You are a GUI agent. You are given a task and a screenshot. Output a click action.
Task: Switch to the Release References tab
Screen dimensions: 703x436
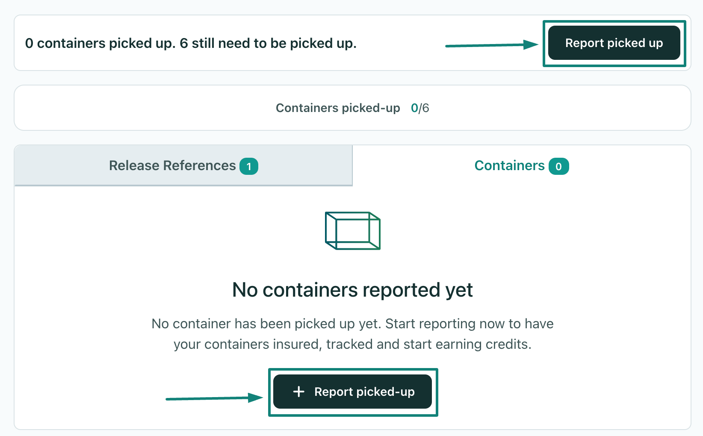point(183,165)
